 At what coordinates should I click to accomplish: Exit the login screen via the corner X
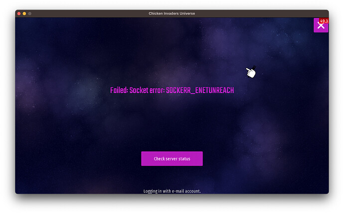[x=321, y=25]
